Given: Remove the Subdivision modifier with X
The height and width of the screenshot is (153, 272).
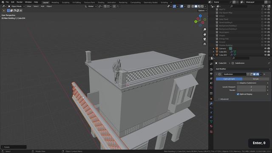Looking at the screenshot, I should [x=264, y=74].
